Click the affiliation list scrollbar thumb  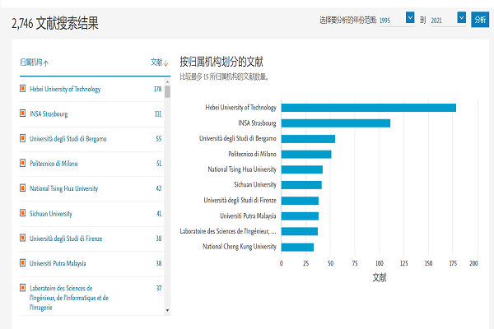pos(167,91)
